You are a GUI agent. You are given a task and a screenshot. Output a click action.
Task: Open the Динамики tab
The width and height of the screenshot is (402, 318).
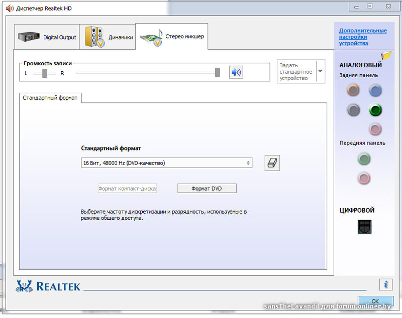click(x=108, y=37)
